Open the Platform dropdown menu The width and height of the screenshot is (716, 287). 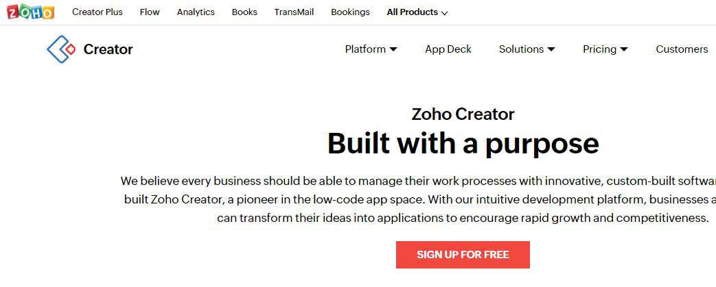[x=371, y=49]
